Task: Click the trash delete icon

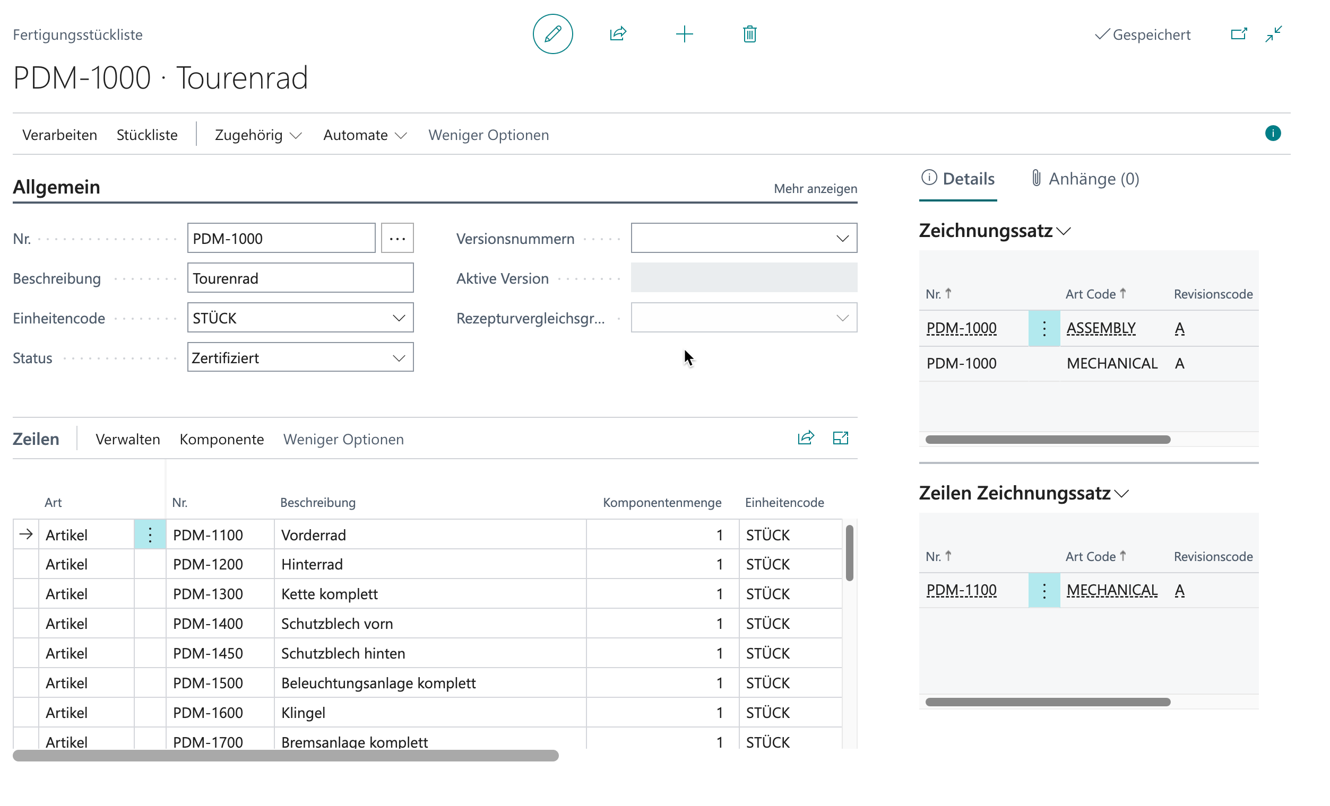Action: 749,34
